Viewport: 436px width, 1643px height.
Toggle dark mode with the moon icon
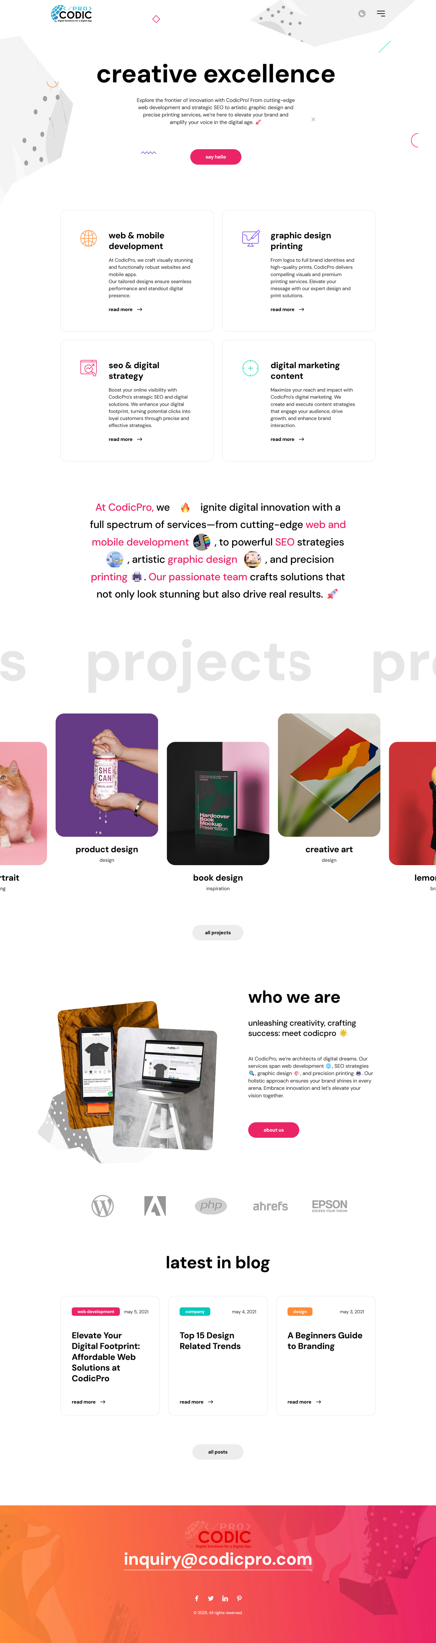pyautogui.click(x=361, y=13)
